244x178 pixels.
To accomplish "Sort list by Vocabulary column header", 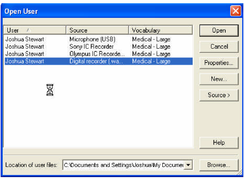I will tap(161, 30).
